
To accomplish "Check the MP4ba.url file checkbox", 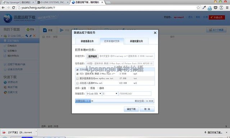I will coord(78,83).
